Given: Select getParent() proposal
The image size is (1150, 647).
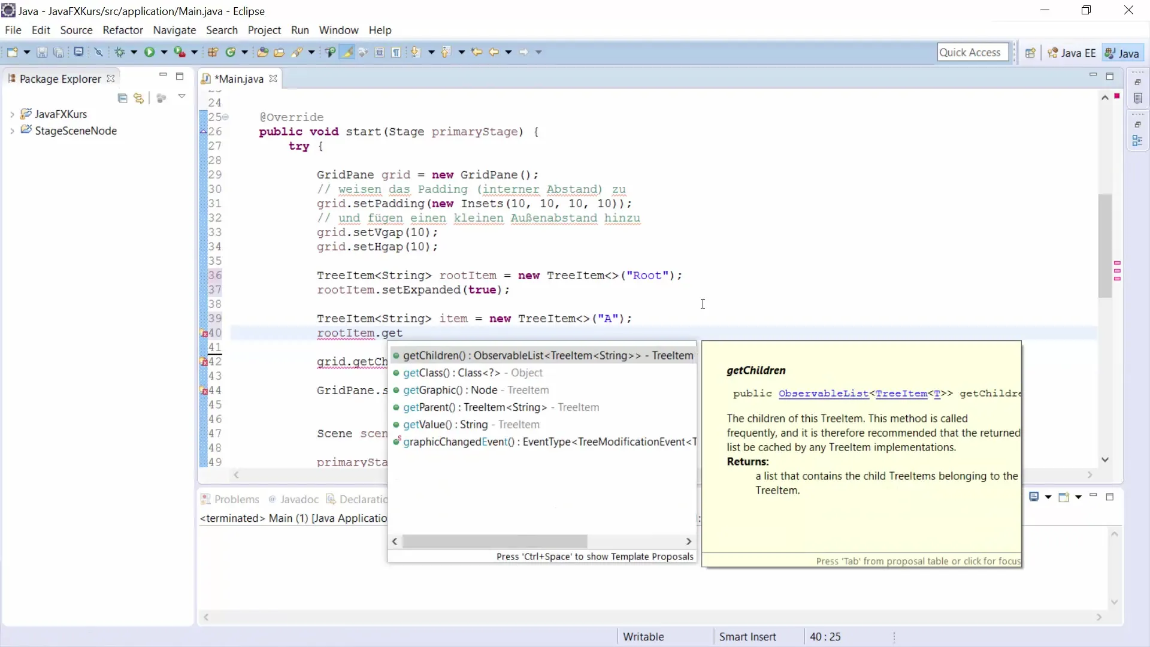Looking at the screenshot, I should pyautogui.click(x=542, y=407).
